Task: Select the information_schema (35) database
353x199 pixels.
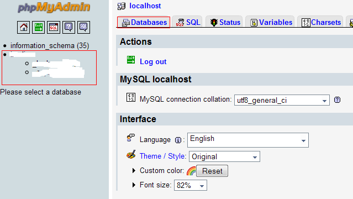Action: (50, 46)
